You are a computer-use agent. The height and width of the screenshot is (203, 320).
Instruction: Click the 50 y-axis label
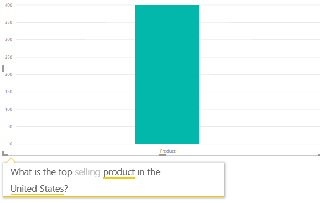pyautogui.click(x=10, y=126)
